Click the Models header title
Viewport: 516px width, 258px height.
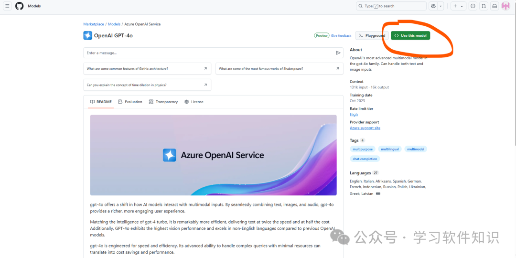34,6
